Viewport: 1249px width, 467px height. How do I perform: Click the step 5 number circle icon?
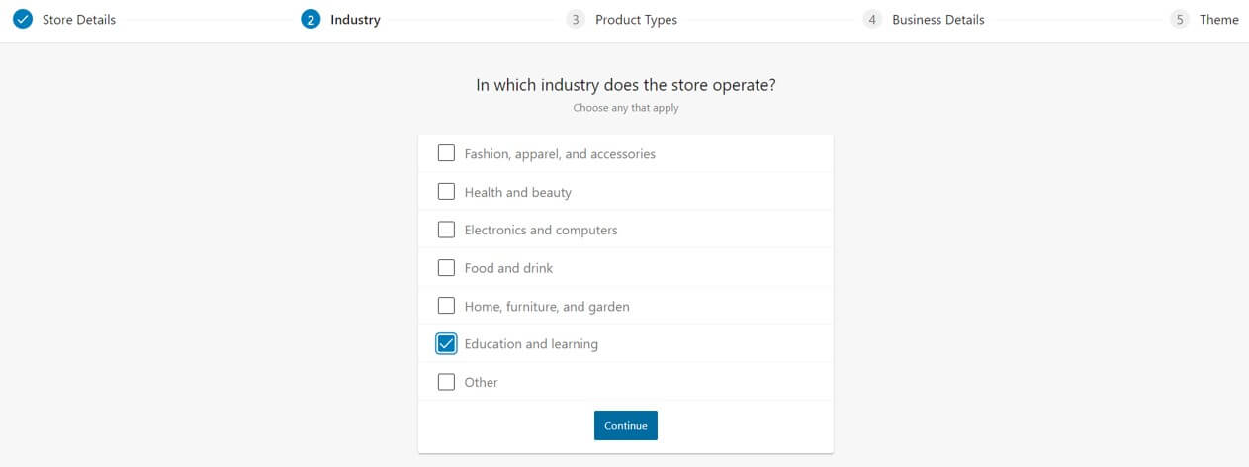[1180, 20]
